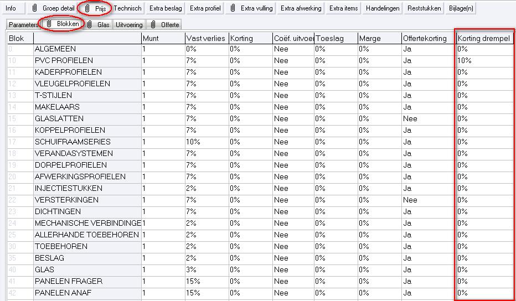This screenshot has width=516, height=301.
Task: Select the Blokken sub-tab
Action: coord(63,24)
